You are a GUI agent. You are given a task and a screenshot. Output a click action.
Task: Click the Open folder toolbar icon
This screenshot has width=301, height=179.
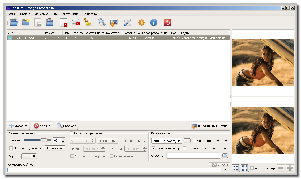coord(26,22)
